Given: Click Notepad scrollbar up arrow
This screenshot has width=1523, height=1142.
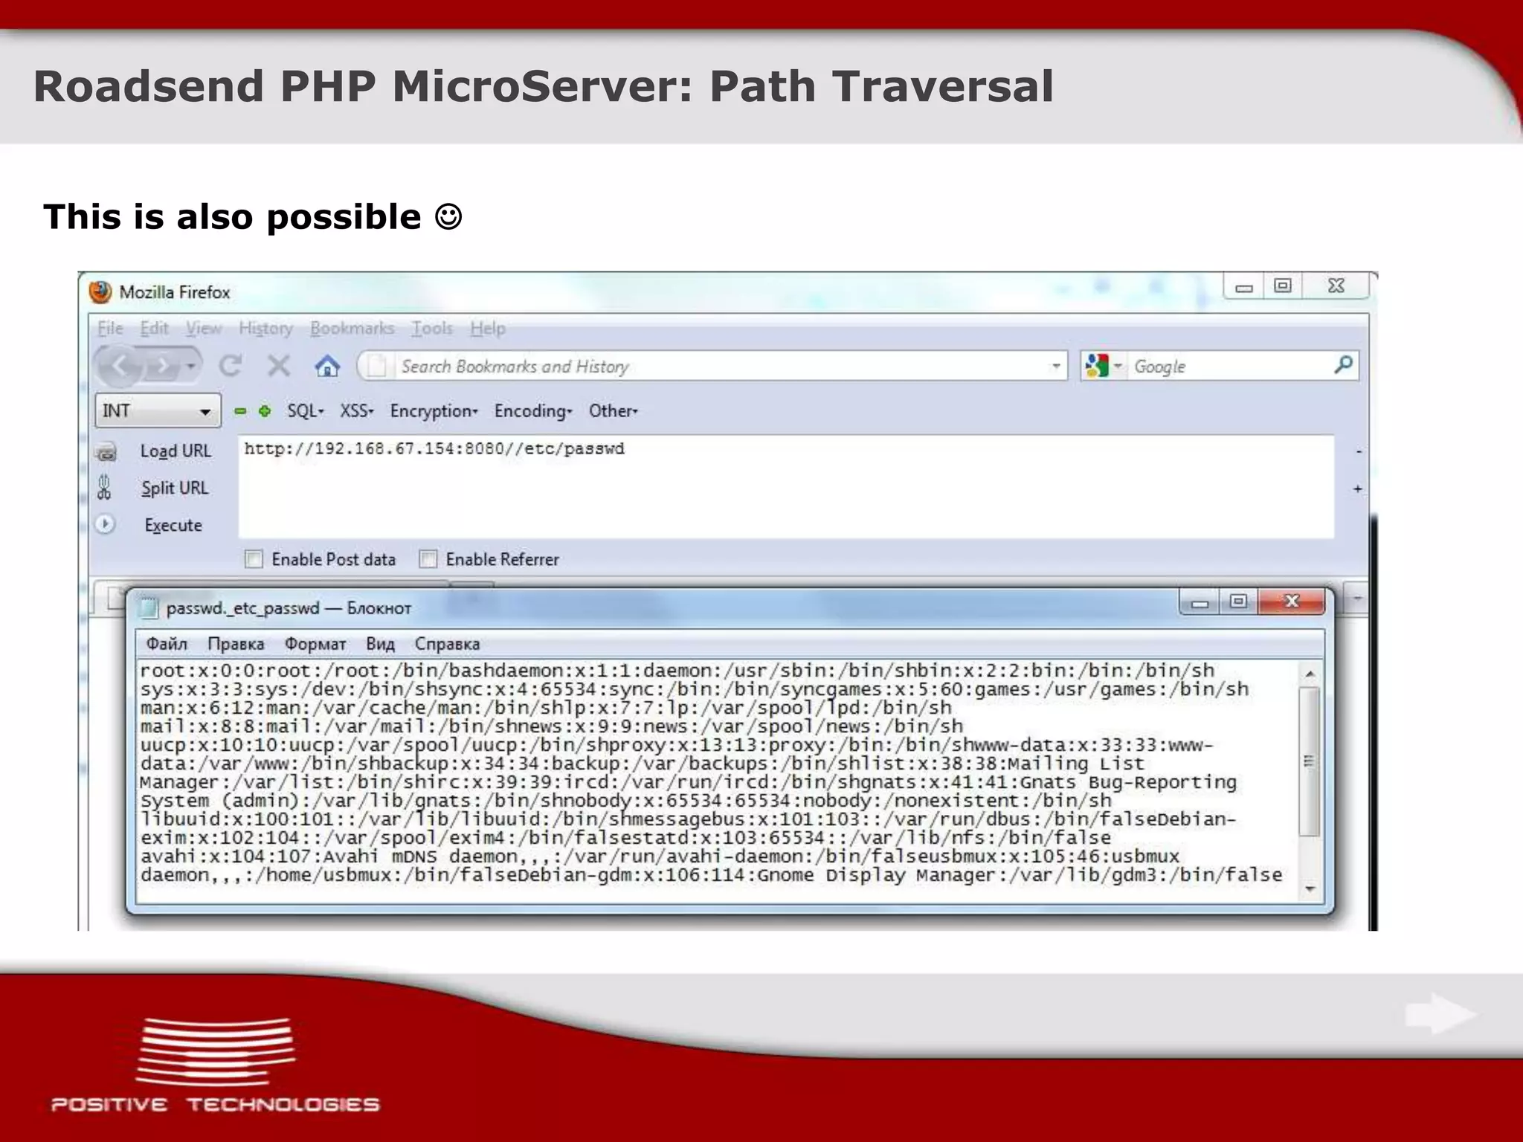Looking at the screenshot, I should 1310,673.
